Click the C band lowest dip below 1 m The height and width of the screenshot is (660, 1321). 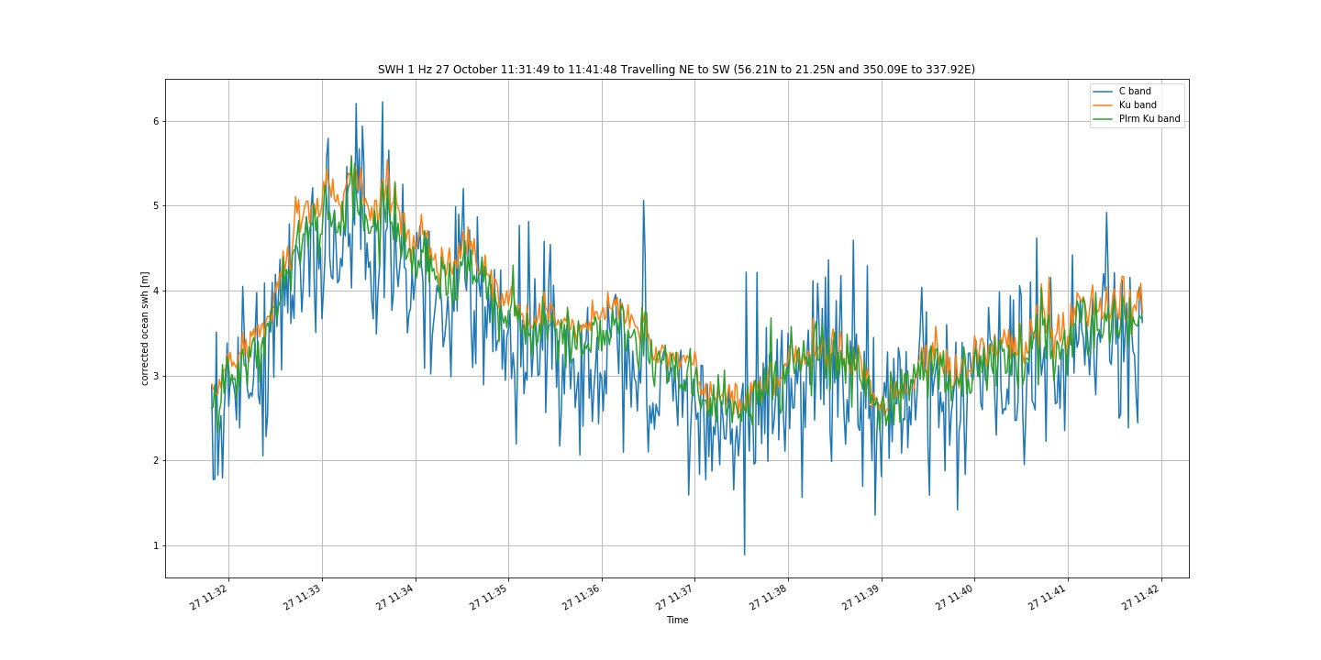point(744,554)
